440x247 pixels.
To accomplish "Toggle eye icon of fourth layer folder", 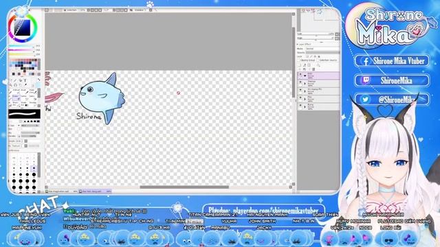I will [x=300, y=97].
